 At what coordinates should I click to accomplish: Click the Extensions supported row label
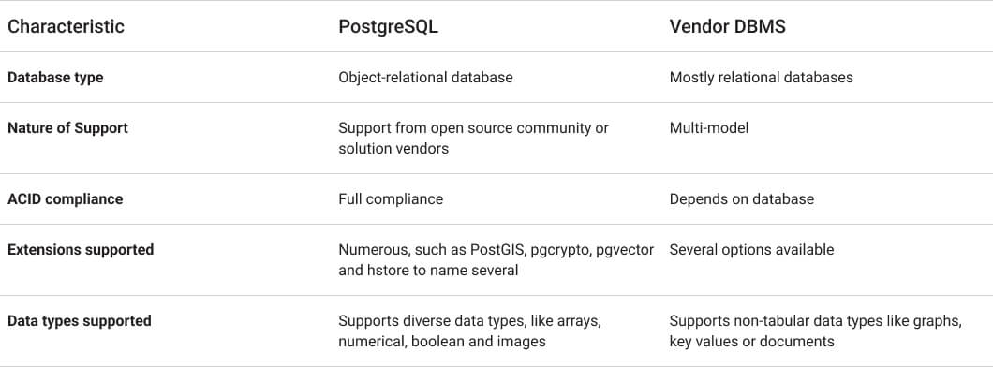pyautogui.click(x=81, y=249)
